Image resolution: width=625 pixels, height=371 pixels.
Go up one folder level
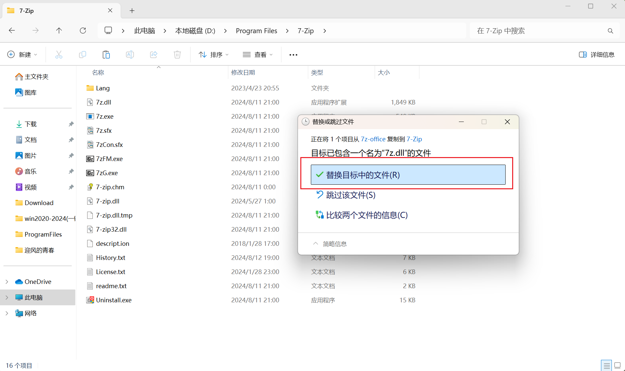pyautogui.click(x=59, y=31)
